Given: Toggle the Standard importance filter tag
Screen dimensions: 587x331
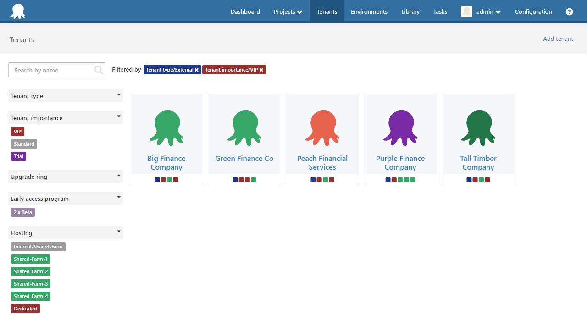Looking at the screenshot, I should pos(24,143).
